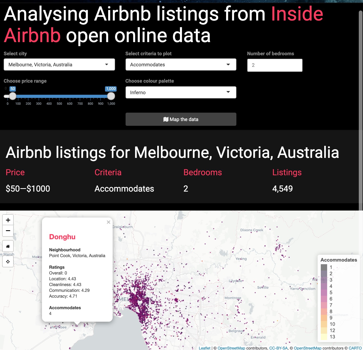Click the map icon on Map the data
The image size is (363, 350).
(x=166, y=119)
